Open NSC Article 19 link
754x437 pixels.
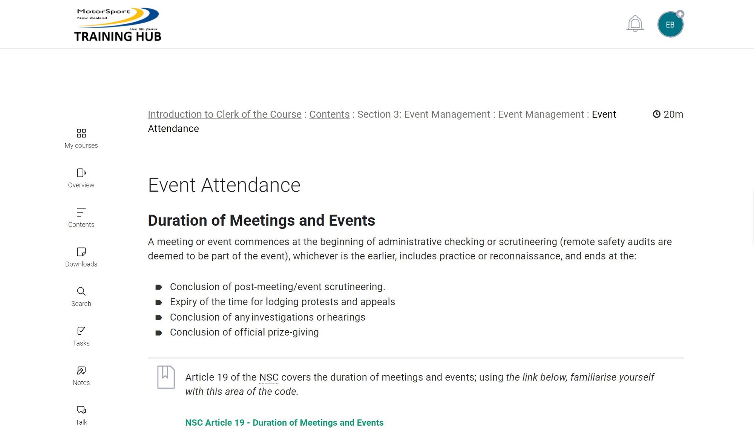click(x=284, y=423)
